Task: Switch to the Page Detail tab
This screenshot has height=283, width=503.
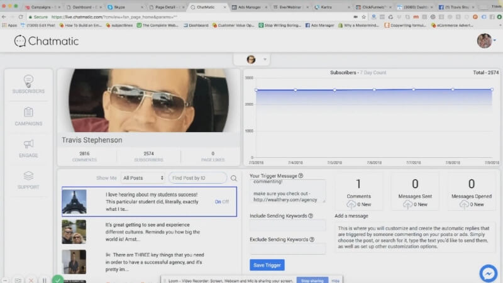Action: click(x=167, y=7)
